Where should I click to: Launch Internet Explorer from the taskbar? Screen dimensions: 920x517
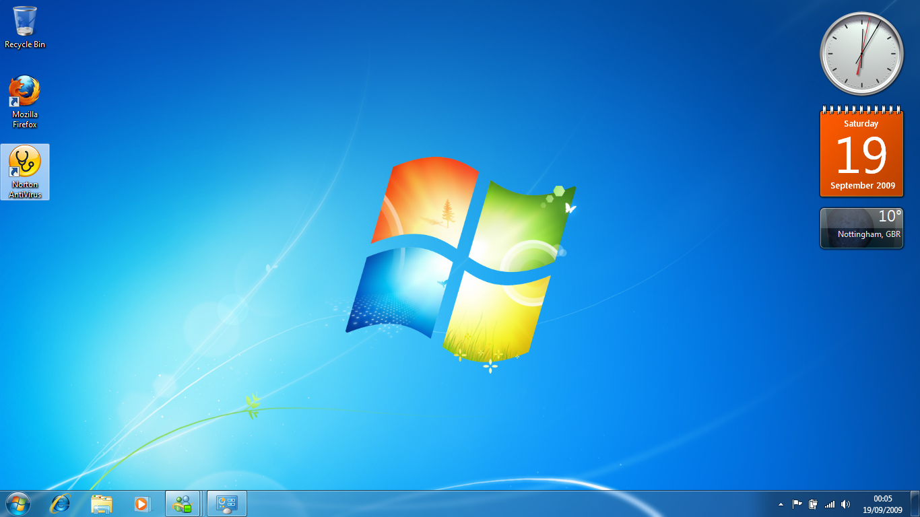click(61, 504)
